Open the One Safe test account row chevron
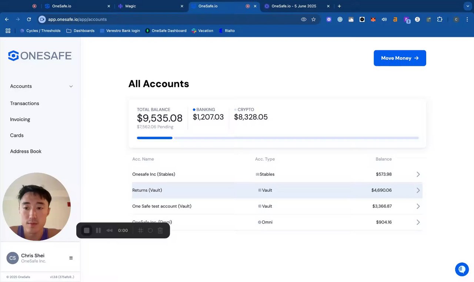Viewport: 474px width, 282px height. click(418, 206)
